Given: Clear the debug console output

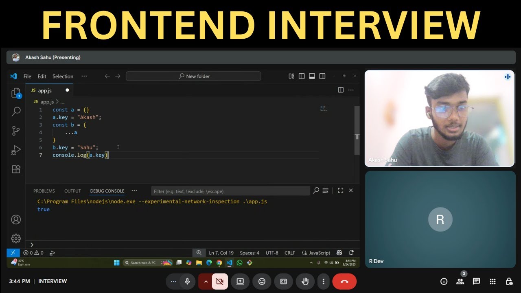Looking at the screenshot, I should click(326, 190).
